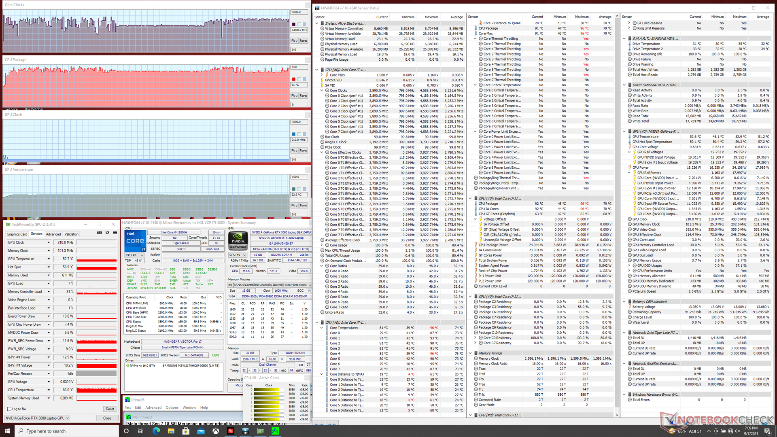The height and width of the screenshot is (437, 777).
Task: Open NVIDIA GeForce RTX 3080 GPU selector
Action: (x=37, y=418)
